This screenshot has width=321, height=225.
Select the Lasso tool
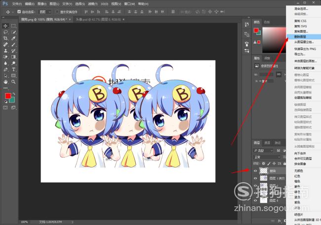tap(5, 32)
